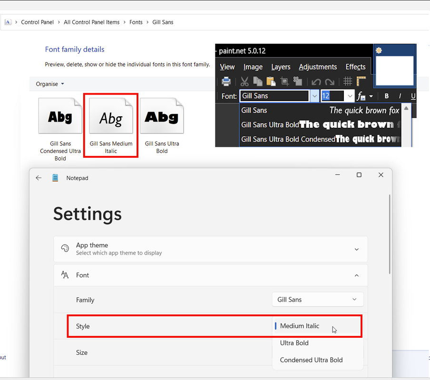Open the Image menu in paint.net
This screenshot has height=380, width=430.
click(253, 67)
